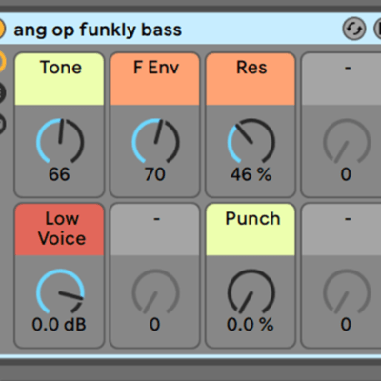This screenshot has width=381, height=381.
Task: Adjust the Low Voice macro knob
Action: 60,292
